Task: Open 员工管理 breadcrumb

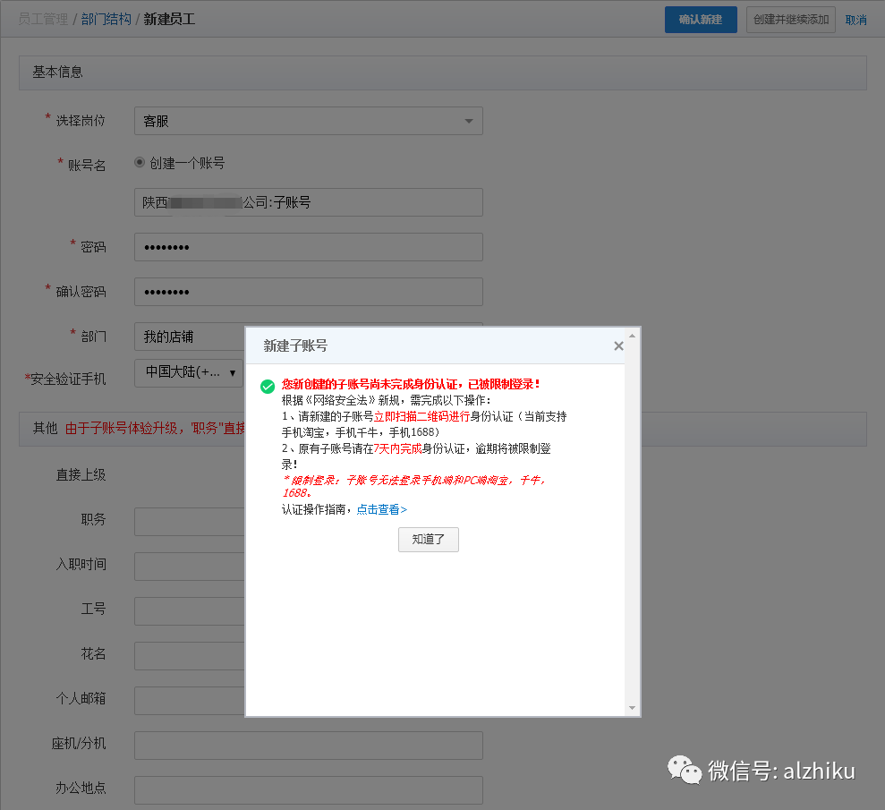Action: (x=43, y=19)
